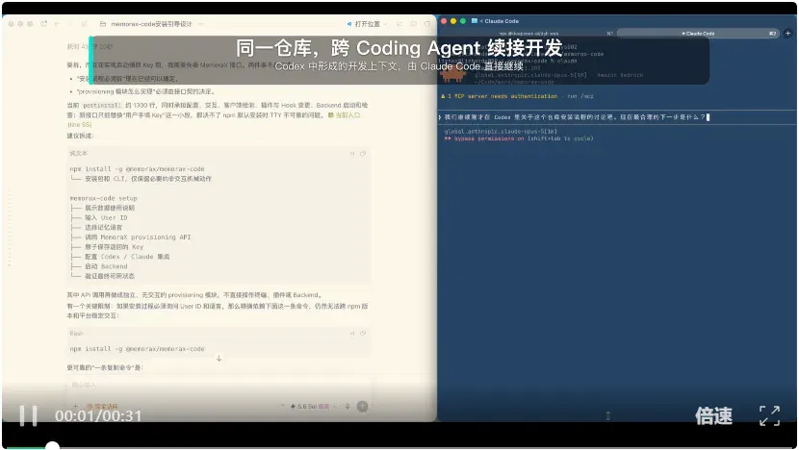Click the global.anthropic.claude-opus model line under the prompt
Image resolution: width=799 pixels, height=450 pixels.
[x=501, y=132]
